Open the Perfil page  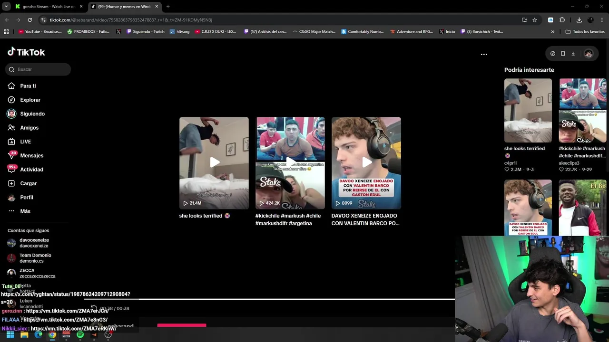click(27, 197)
